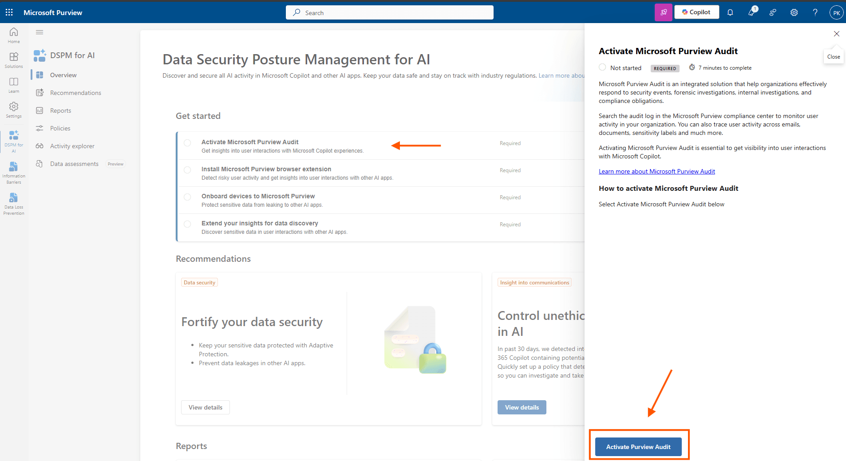846x461 pixels.
Task: Click the REQUIRED badge in the panel
Action: click(665, 68)
